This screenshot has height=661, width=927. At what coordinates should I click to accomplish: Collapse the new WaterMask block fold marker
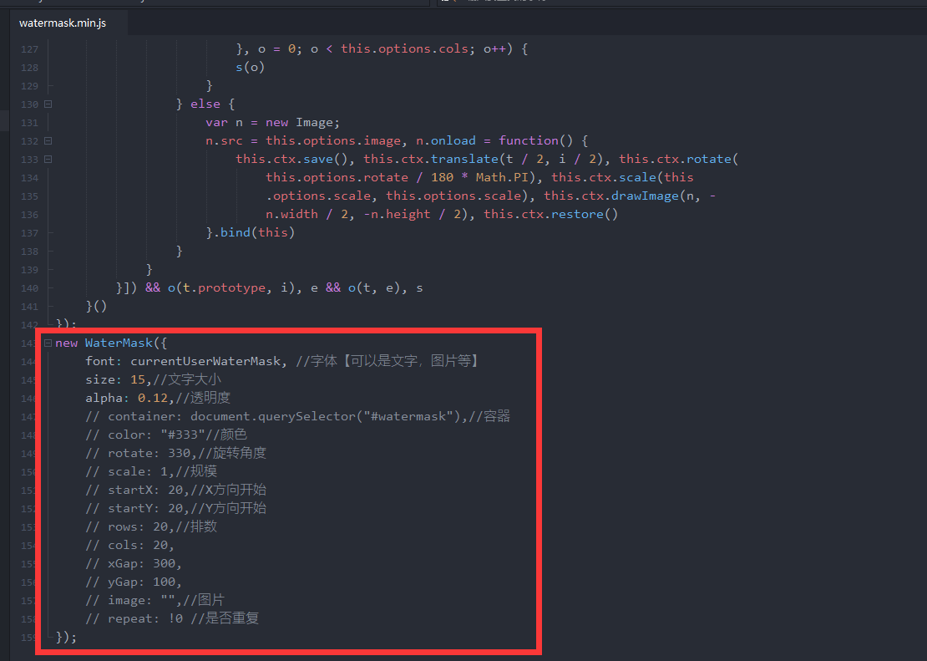48,343
